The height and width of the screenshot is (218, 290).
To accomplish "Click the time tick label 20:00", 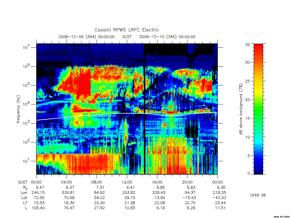I will [x=187, y=182].
